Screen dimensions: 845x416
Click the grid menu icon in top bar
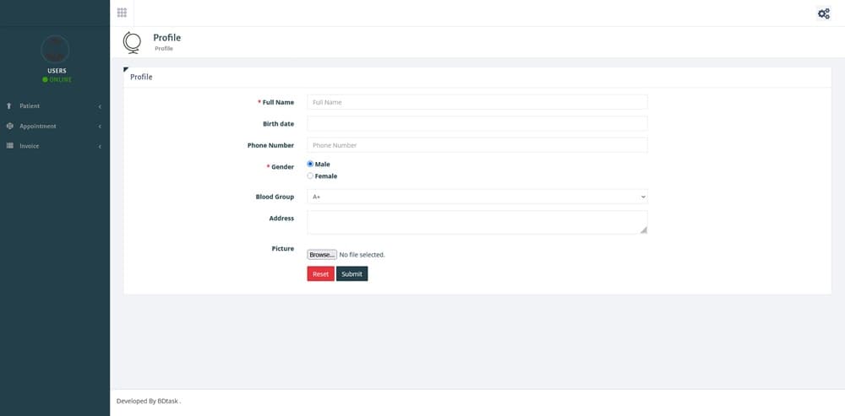pyautogui.click(x=122, y=13)
